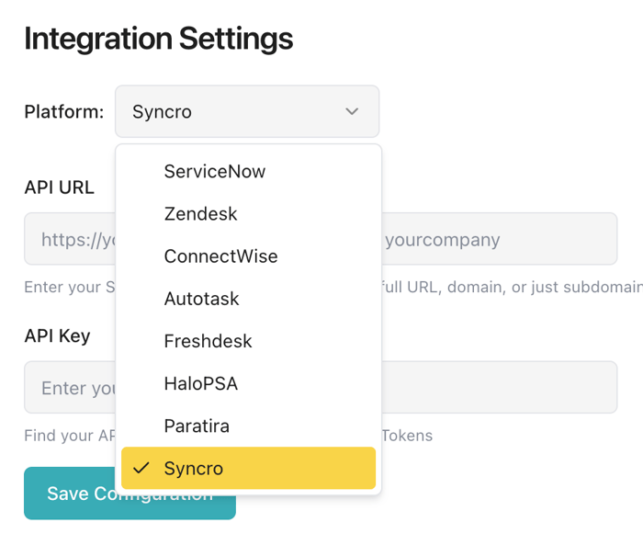The image size is (643, 545).
Task: Open the Platform combo box showing Syncro
Action: (246, 111)
